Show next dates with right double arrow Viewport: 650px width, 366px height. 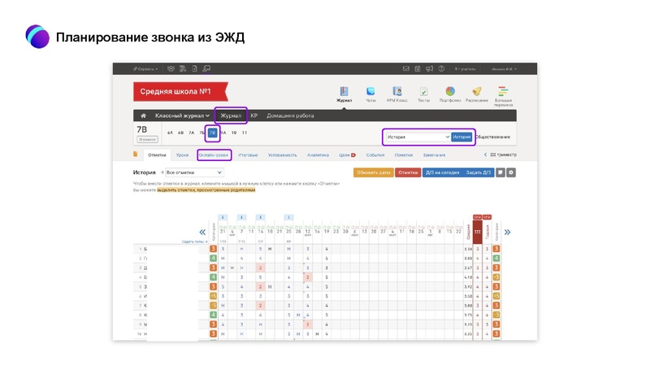pos(507,233)
